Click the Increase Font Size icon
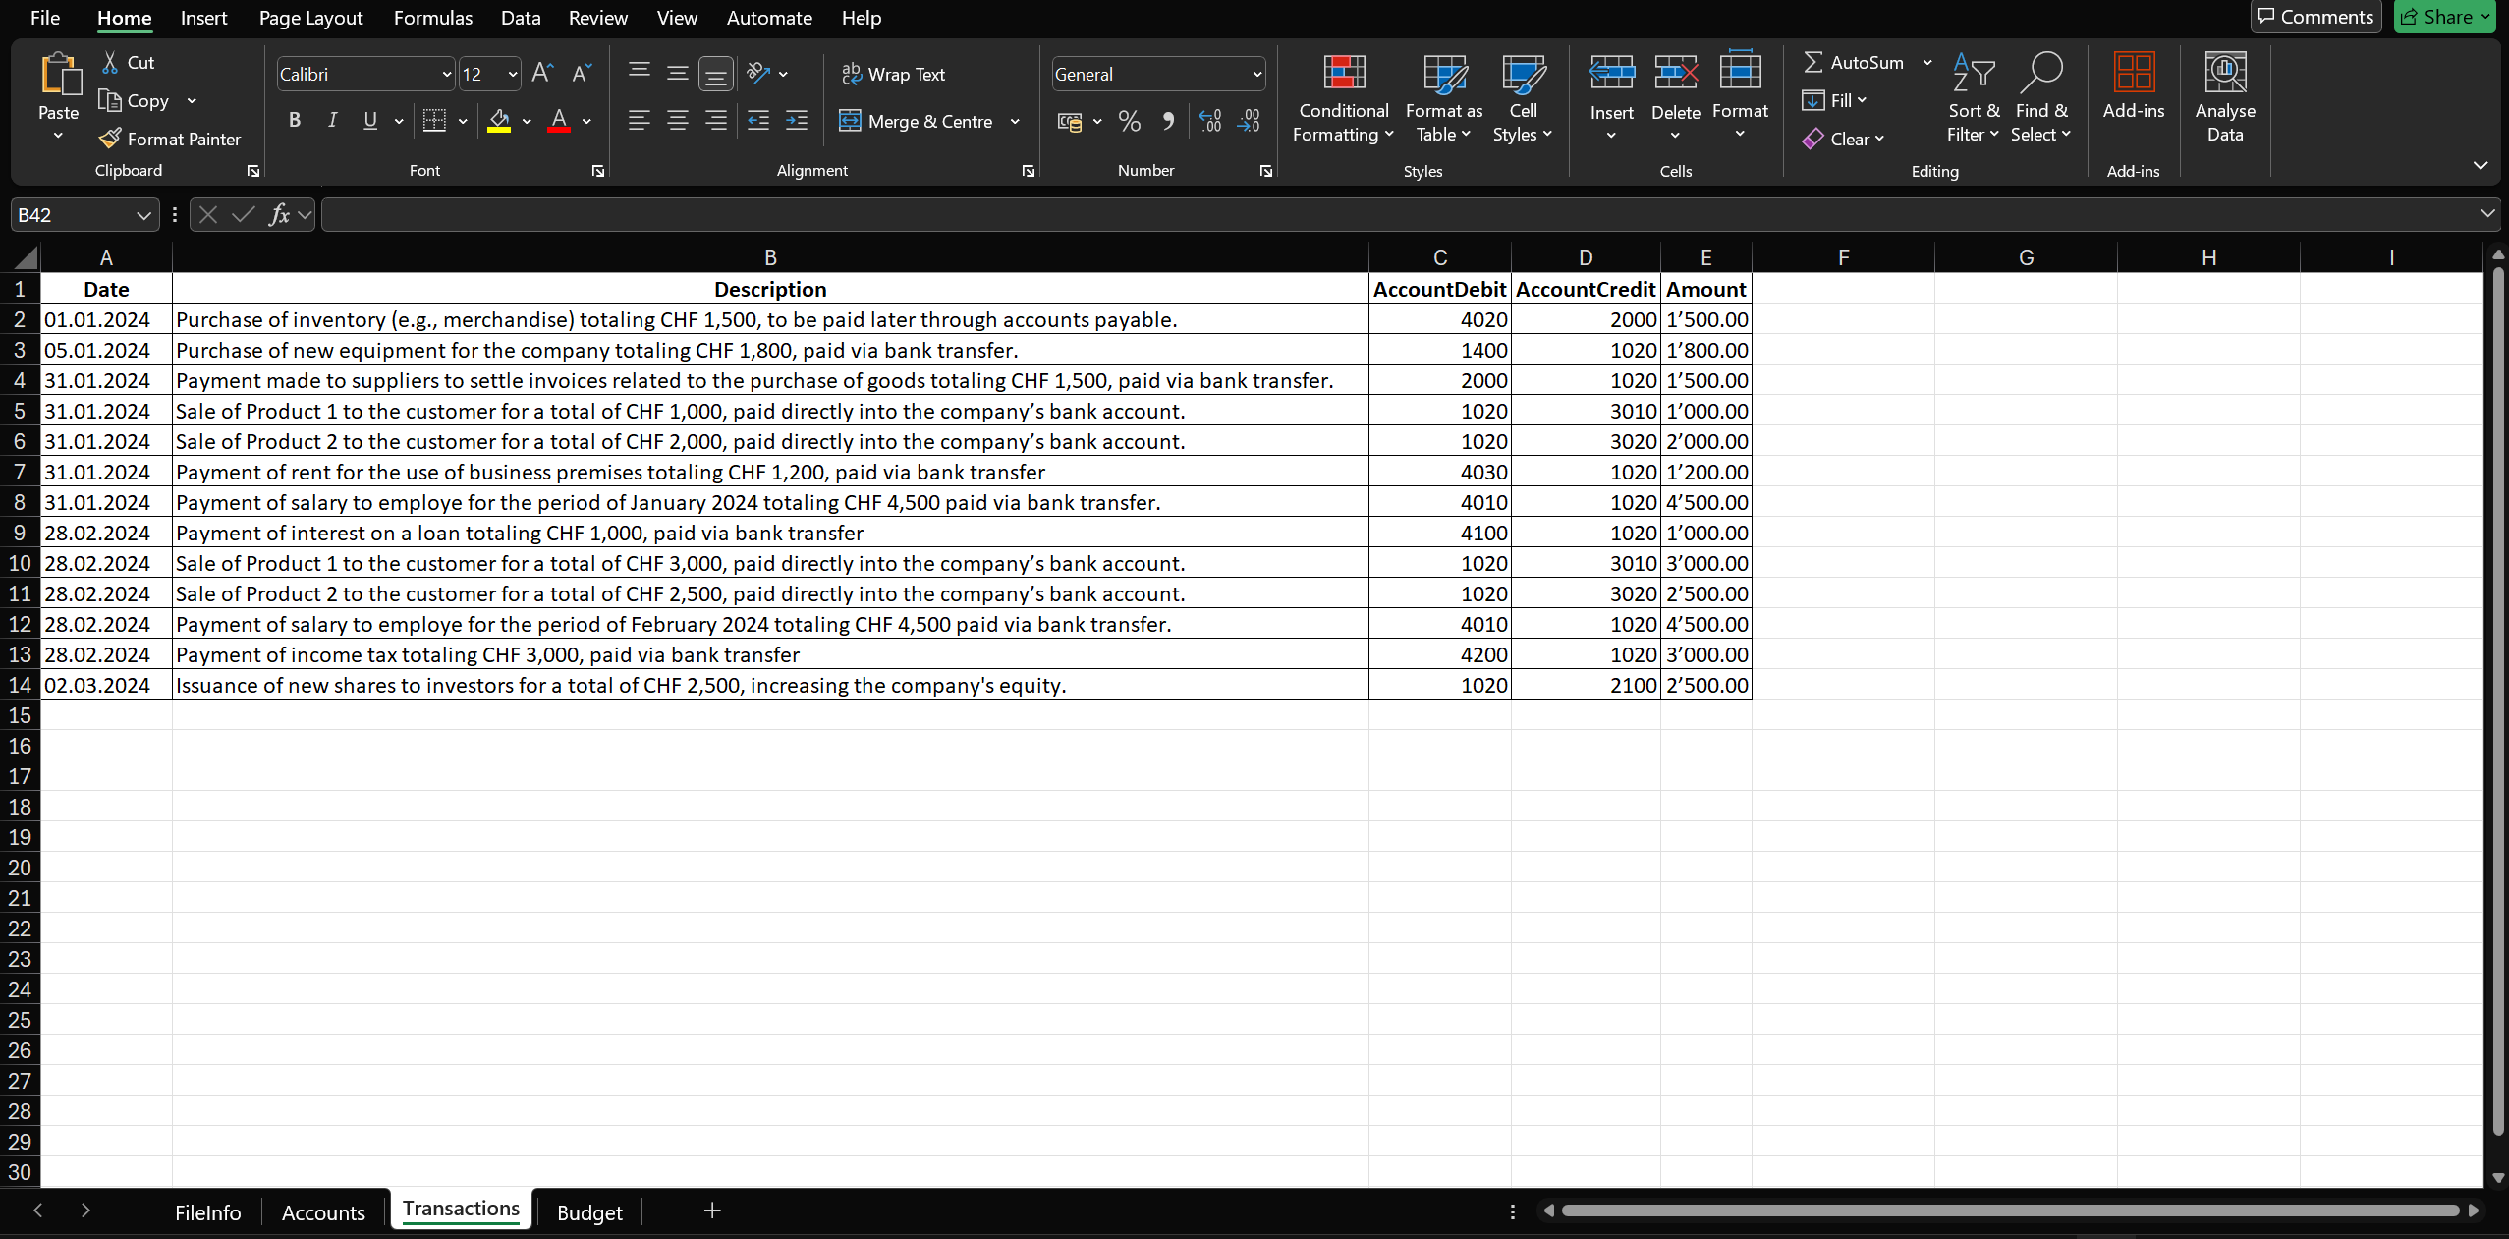This screenshot has height=1239, width=2509. pos(542,74)
